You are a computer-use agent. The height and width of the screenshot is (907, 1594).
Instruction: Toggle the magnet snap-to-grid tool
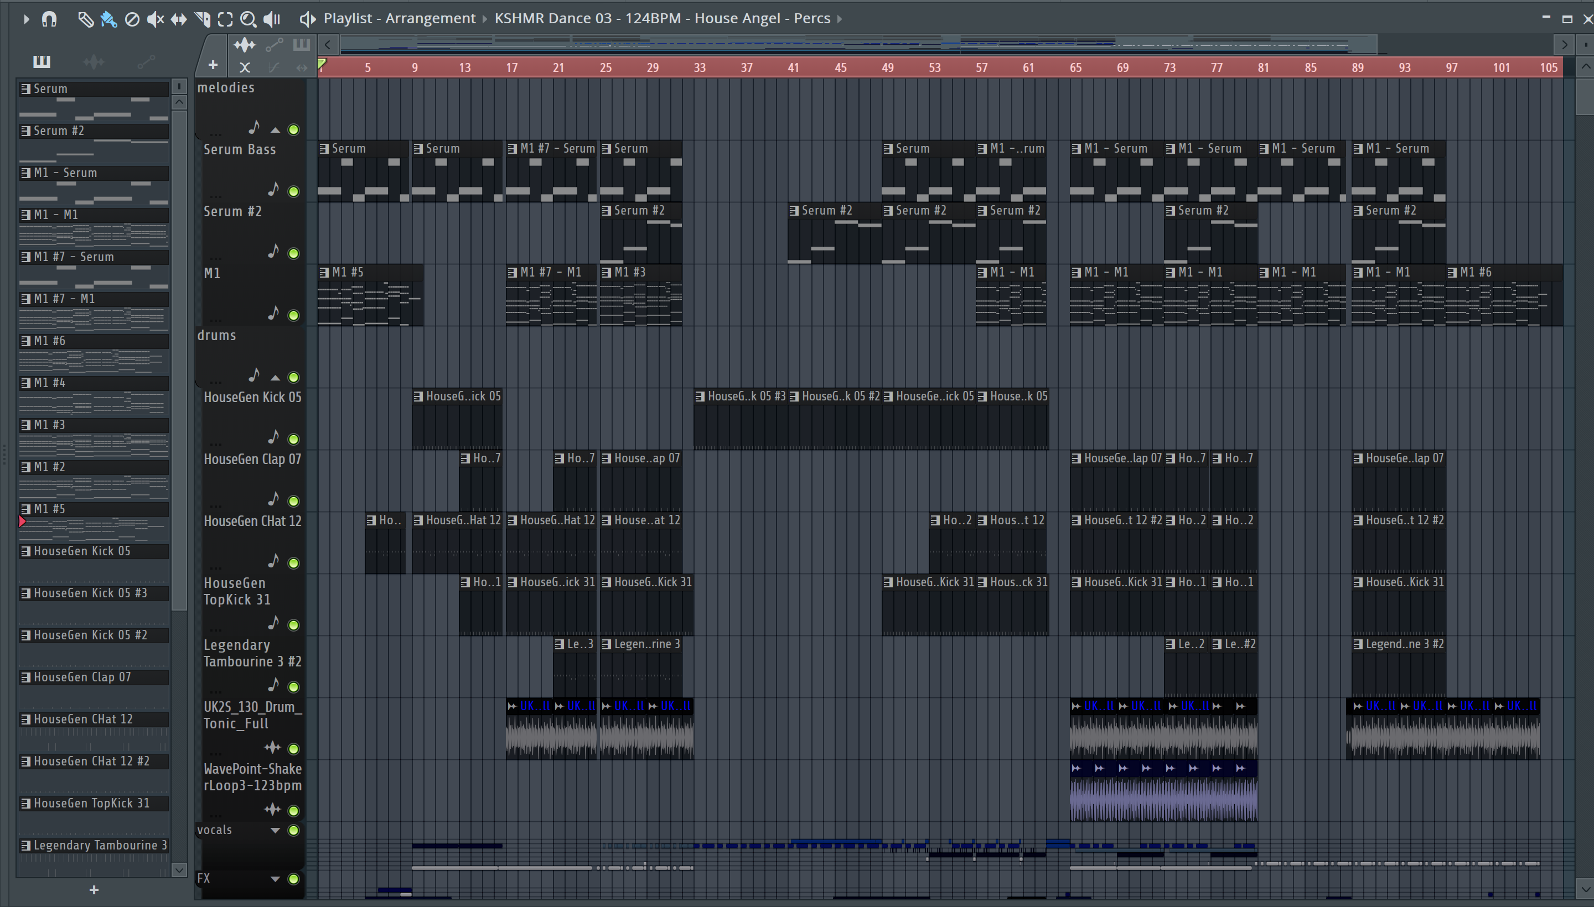point(49,19)
